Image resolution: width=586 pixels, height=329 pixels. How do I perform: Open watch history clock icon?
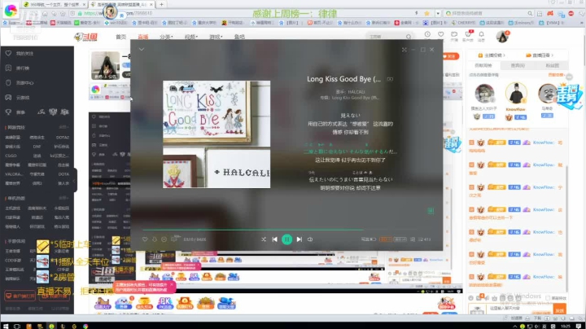tap(427, 34)
